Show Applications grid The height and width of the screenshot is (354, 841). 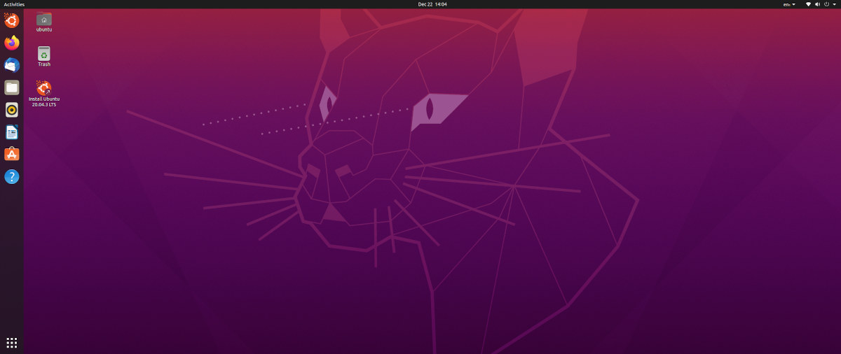[x=12, y=342]
